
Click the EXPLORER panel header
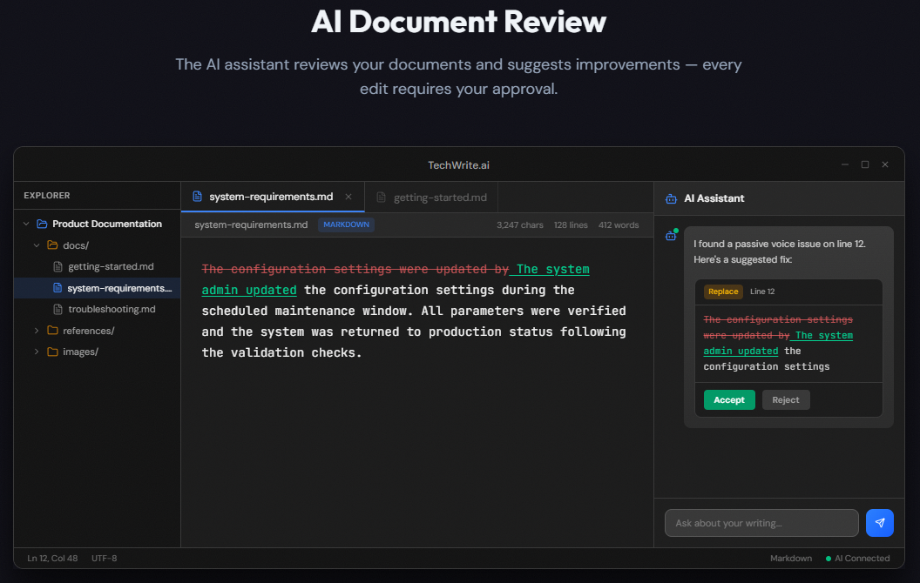tap(46, 195)
